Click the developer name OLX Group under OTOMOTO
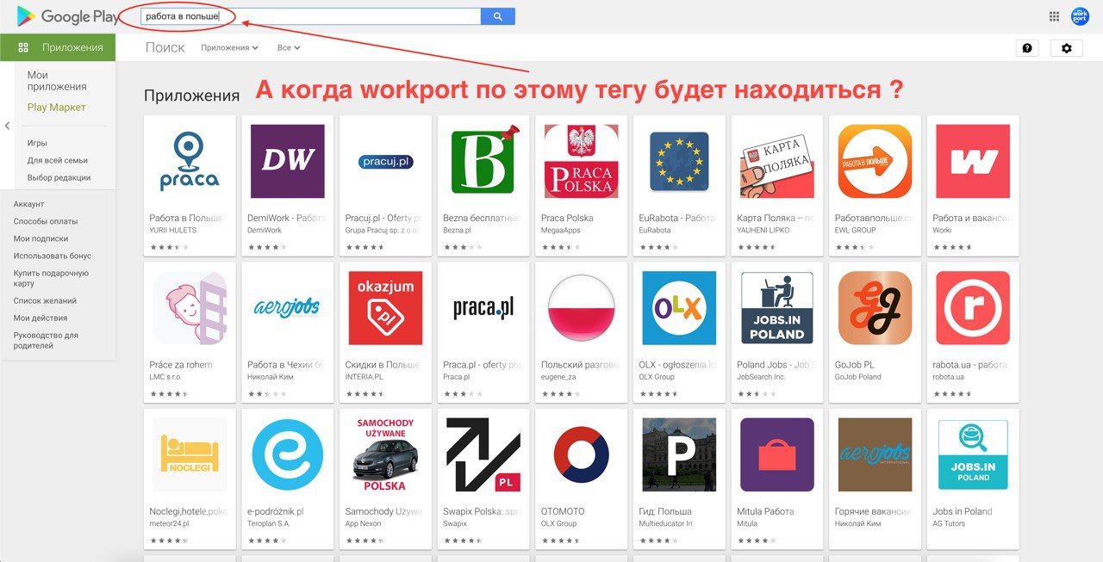 [x=559, y=523]
